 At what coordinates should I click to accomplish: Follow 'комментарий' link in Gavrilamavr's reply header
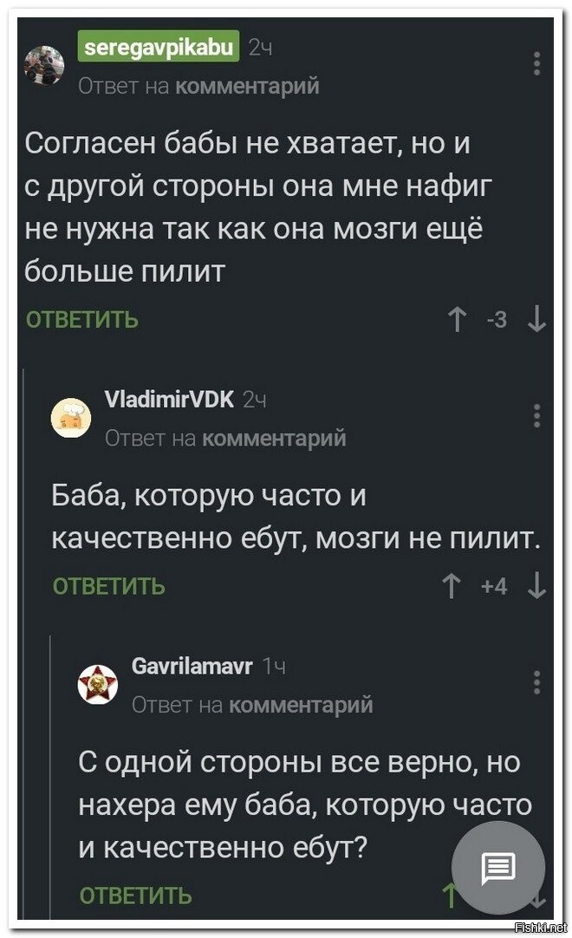301,705
